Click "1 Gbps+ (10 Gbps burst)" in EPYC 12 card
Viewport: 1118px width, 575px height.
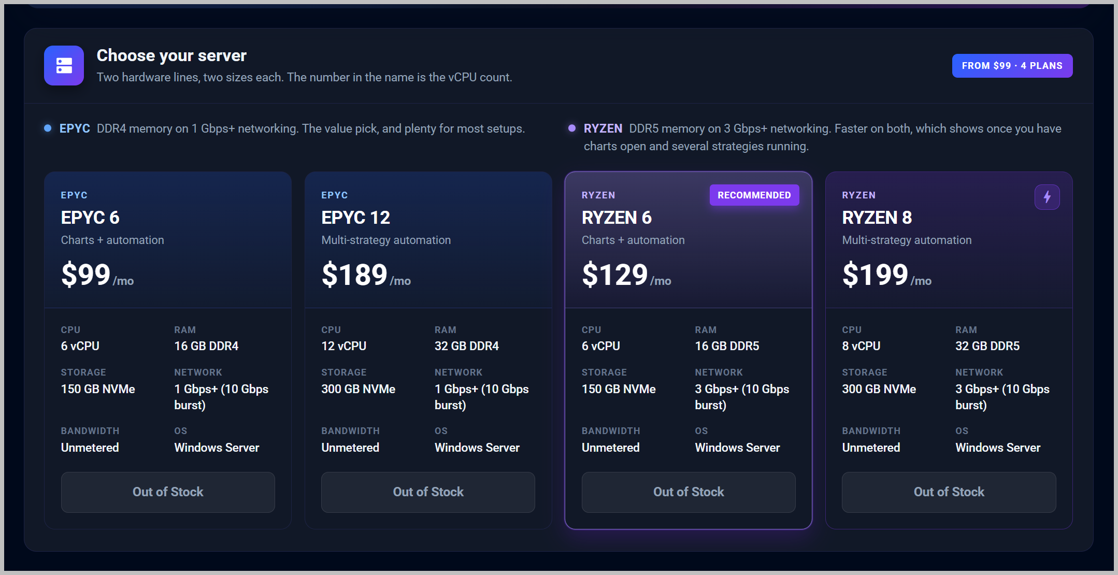tap(482, 397)
